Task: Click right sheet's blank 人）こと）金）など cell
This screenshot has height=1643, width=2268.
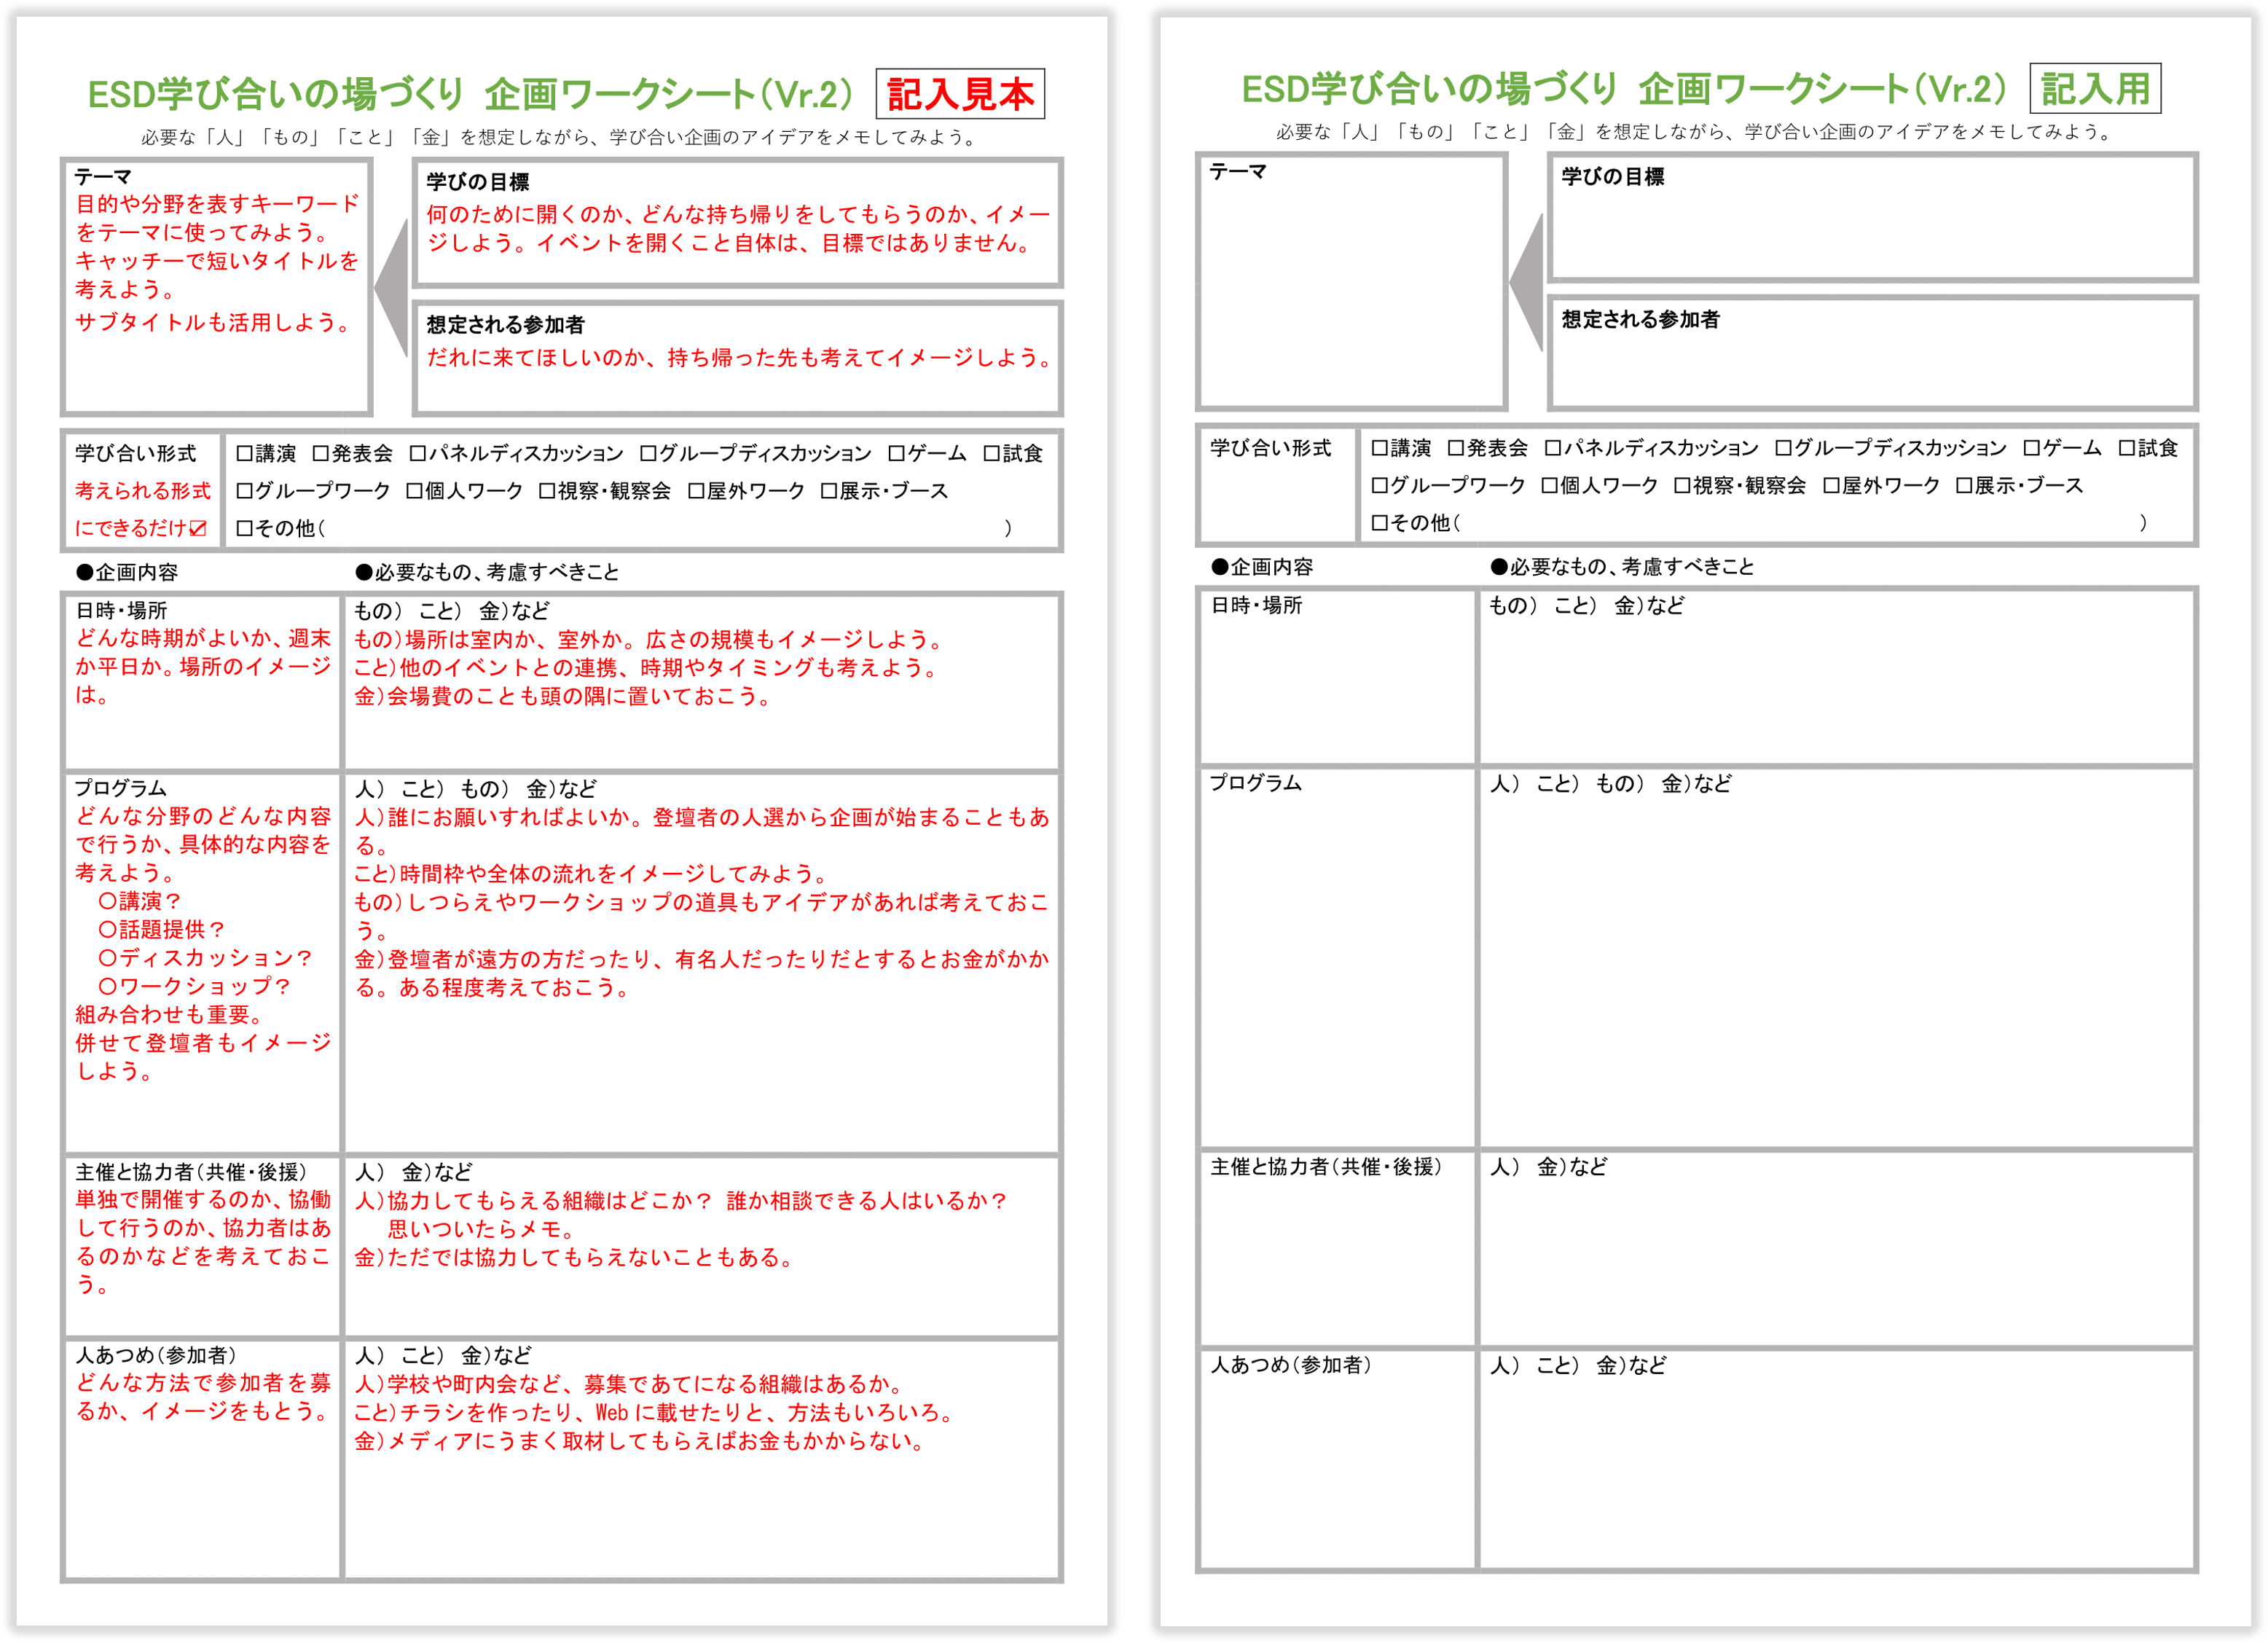Action: (x=1837, y=1460)
